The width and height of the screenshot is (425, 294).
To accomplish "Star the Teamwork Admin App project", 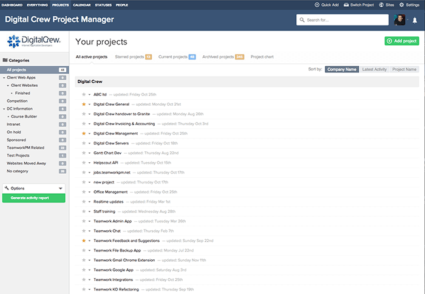I will point(84,221).
